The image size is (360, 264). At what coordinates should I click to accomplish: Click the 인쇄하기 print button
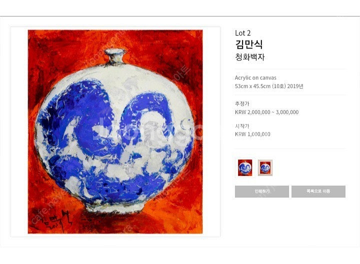pyautogui.click(x=261, y=191)
